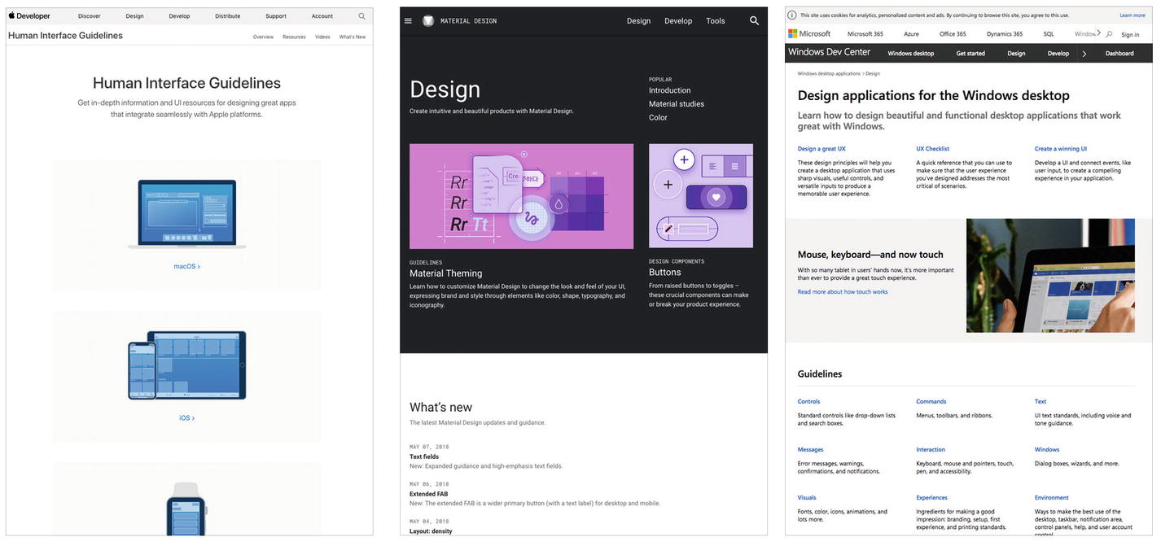Open the Messages guideline link

click(811, 449)
